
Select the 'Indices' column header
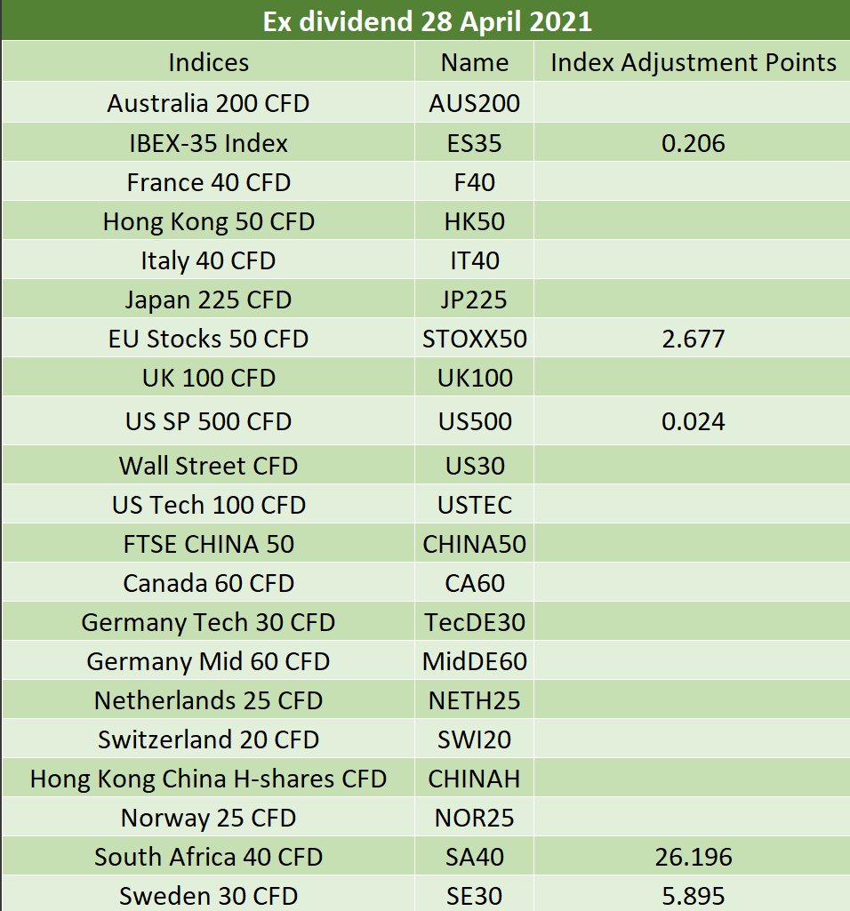[x=208, y=62]
